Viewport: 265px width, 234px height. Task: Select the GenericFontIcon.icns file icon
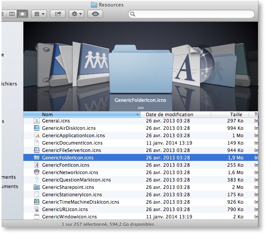click(37, 165)
